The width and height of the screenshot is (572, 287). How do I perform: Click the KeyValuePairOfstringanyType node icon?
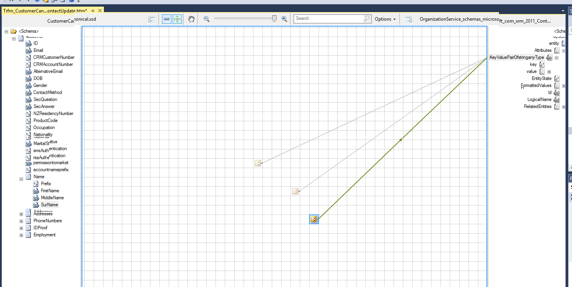(549, 58)
